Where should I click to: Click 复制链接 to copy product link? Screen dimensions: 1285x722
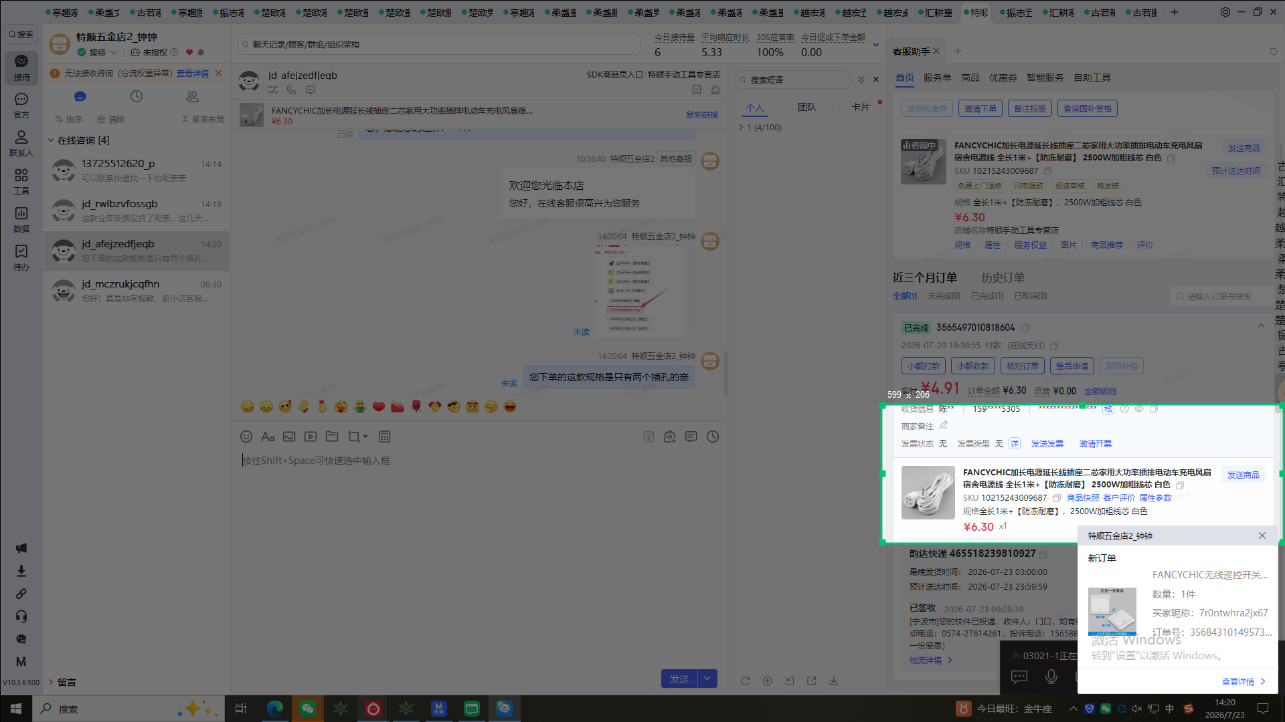[x=702, y=115]
